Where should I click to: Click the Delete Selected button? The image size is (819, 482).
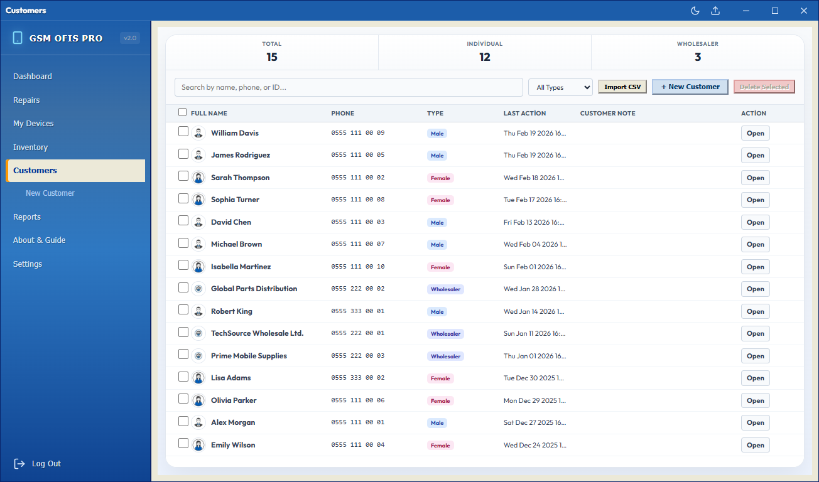click(x=764, y=87)
